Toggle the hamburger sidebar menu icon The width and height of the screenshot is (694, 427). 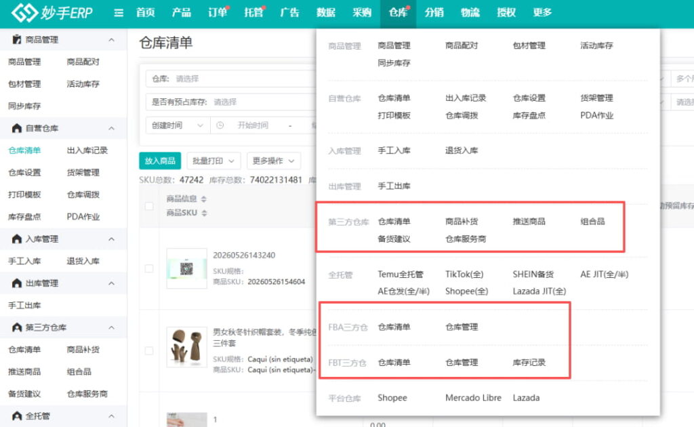(119, 13)
